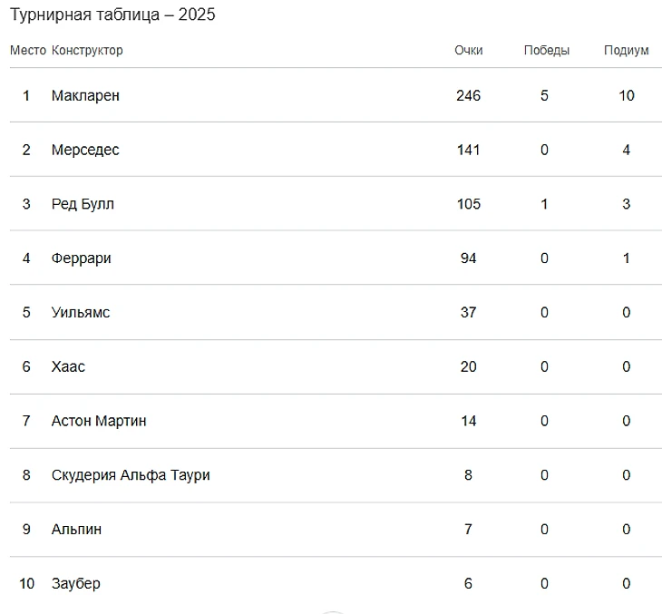Click Мерседес's podium count of 4

[626, 150]
